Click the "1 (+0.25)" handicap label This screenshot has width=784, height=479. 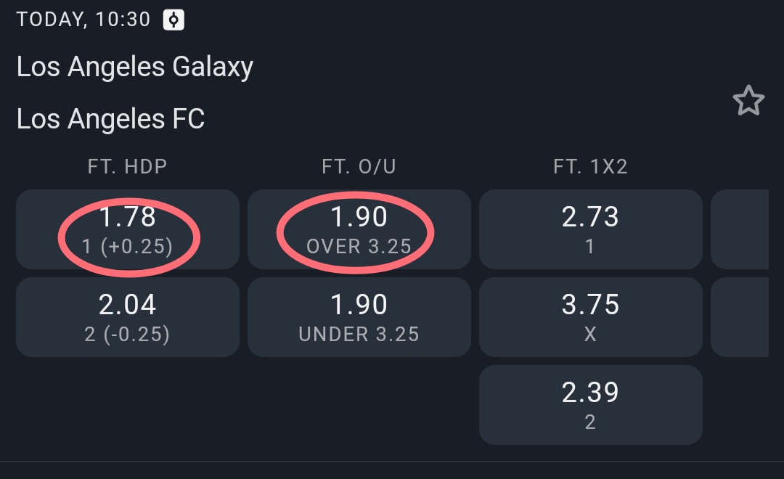(128, 247)
